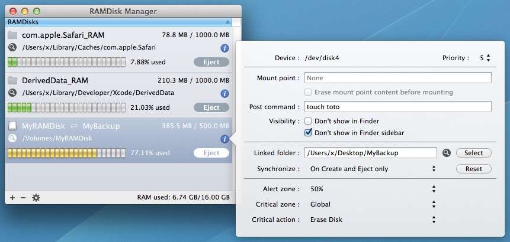Minimize the RAMDisk Manager window
510x242 pixels.
coord(25,11)
